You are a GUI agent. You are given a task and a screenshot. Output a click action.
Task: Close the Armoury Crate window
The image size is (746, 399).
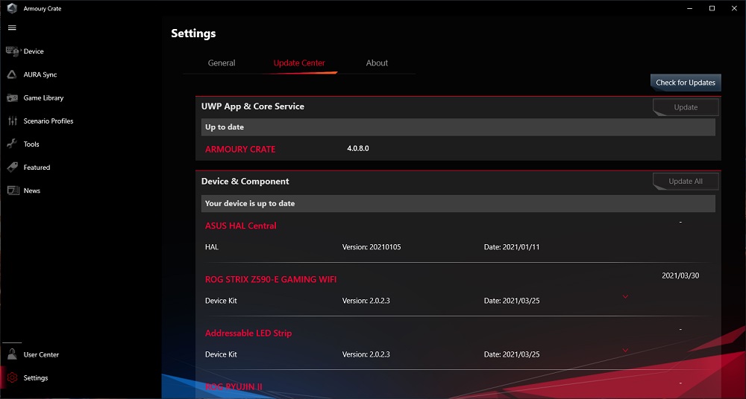[734, 8]
